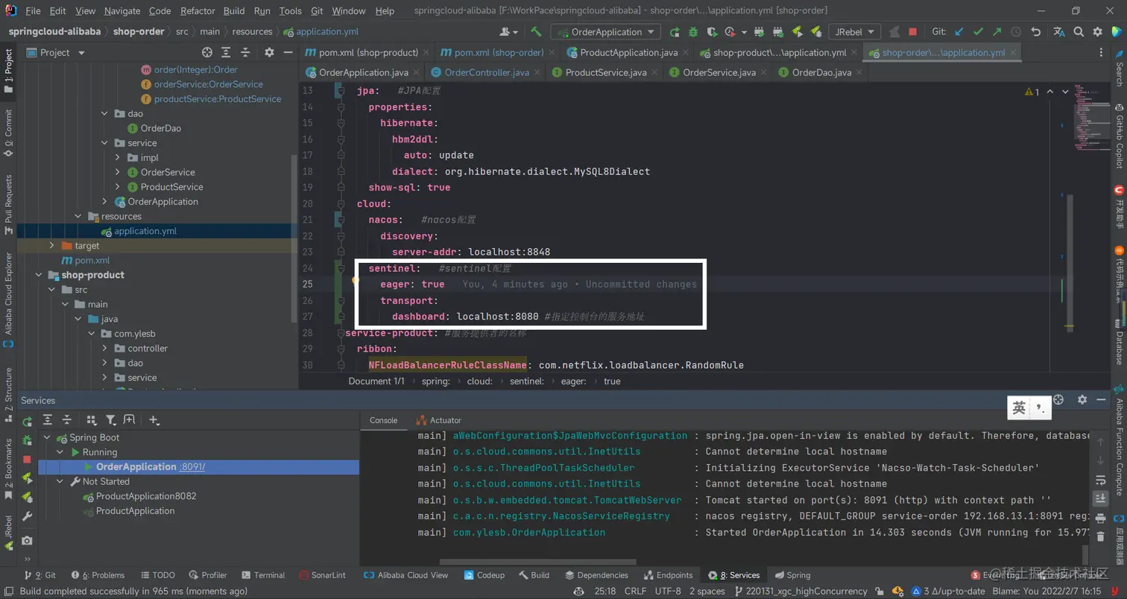1127x599 pixels.
Task: Click the Build Project hammer icon
Action: pyautogui.click(x=536, y=32)
